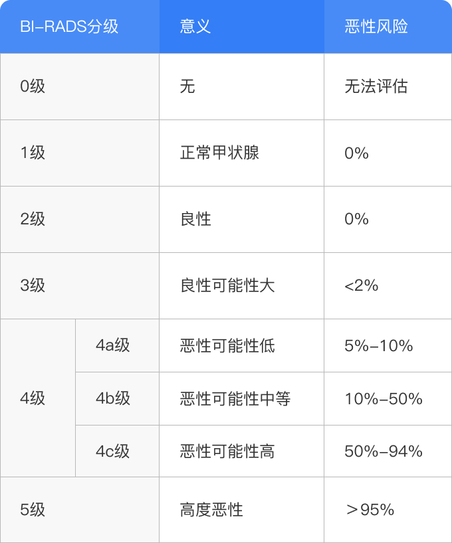Select the 4a级 subgrade cell

point(113,345)
